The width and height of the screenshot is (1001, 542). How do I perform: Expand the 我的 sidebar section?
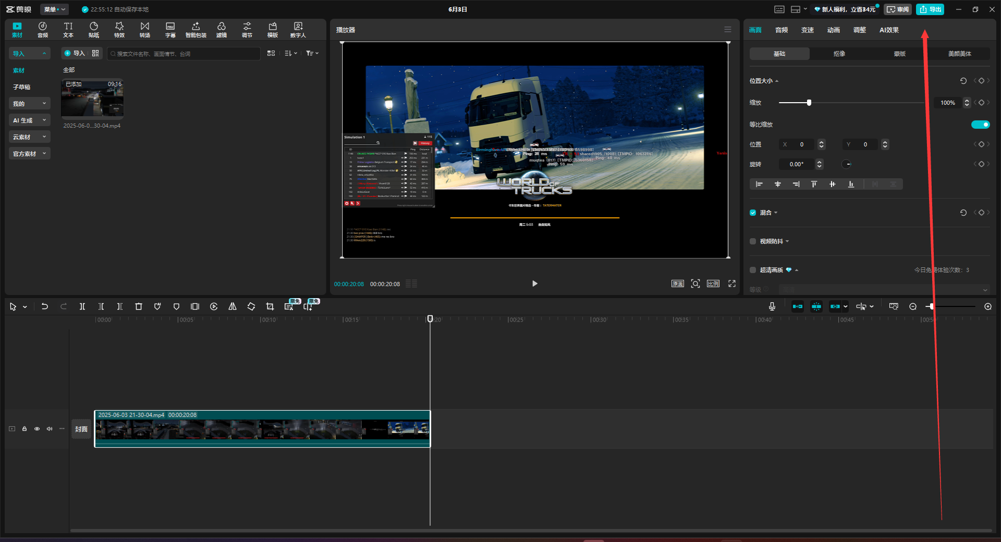pos(30,104)
